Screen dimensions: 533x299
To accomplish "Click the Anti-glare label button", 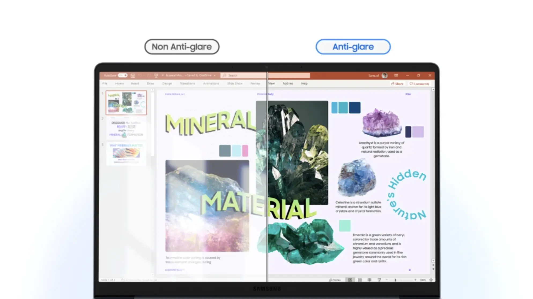I will click(x=353, y=47).
